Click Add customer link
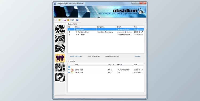 pos(76,56)
